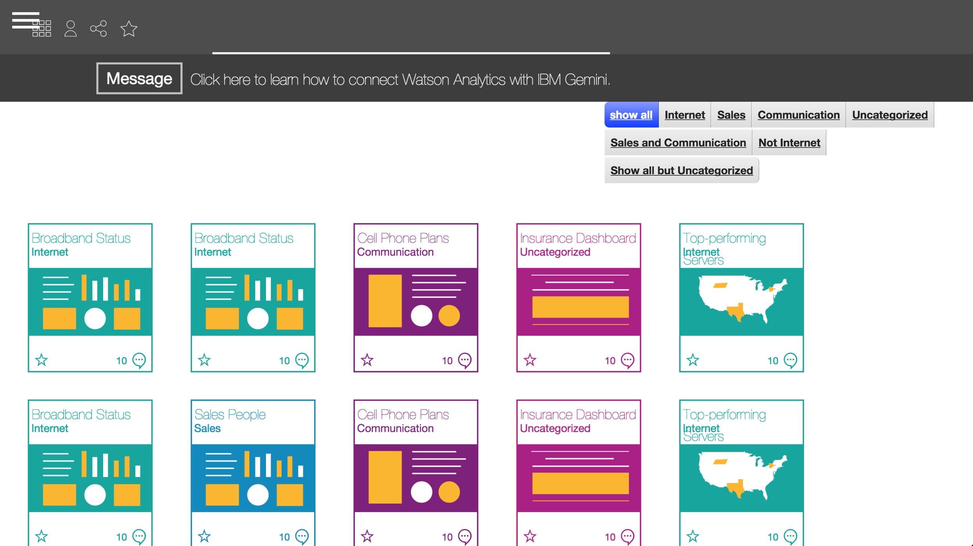Image resolution: width=973 pixels, height=546 pixels.
Task: Open the Sales People dashboard thumbnail
Action: 253,478
